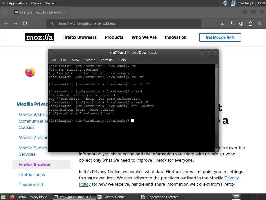Viewport: 266px width, 200px height.
Task: Open the terminal Help menu
Action: click(x=122, y=60)
